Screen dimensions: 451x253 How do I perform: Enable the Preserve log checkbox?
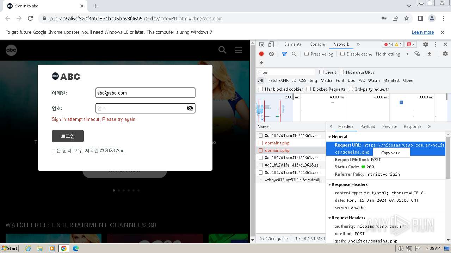(307, 54)
